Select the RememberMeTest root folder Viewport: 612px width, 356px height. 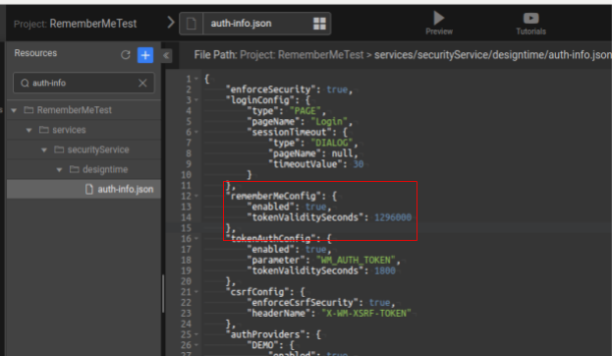click(83, 110)
